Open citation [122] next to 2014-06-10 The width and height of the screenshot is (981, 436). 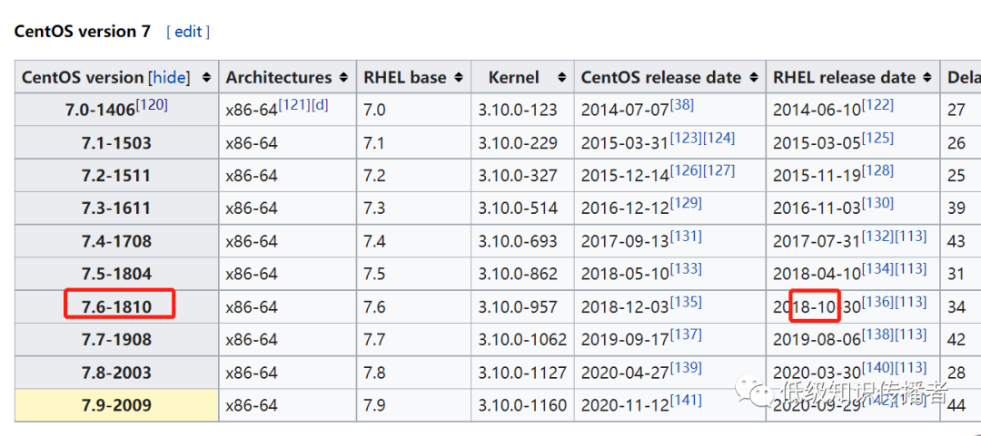point(877,105)
